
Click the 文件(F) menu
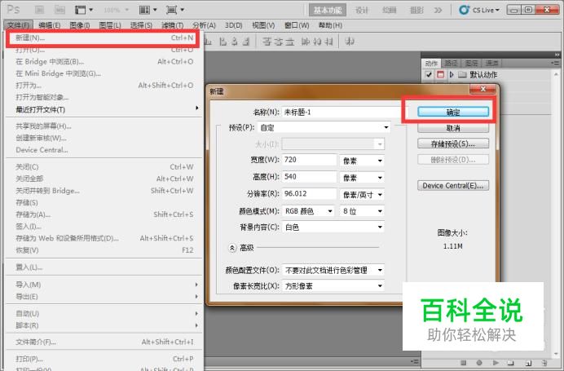[19, 25]
